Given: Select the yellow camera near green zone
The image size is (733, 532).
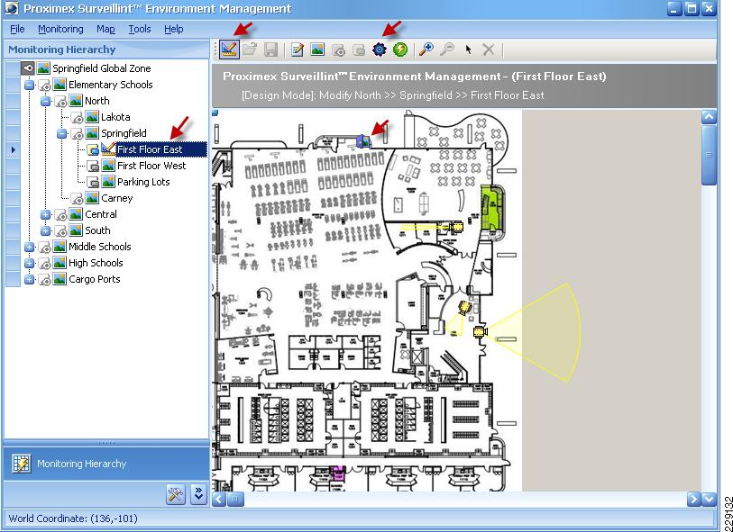Looking at the screenshot, I should tap(456, 227).
